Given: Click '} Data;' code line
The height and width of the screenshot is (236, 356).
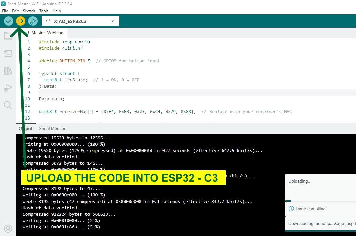Looking at the screenshot, I should click(48, 86).
